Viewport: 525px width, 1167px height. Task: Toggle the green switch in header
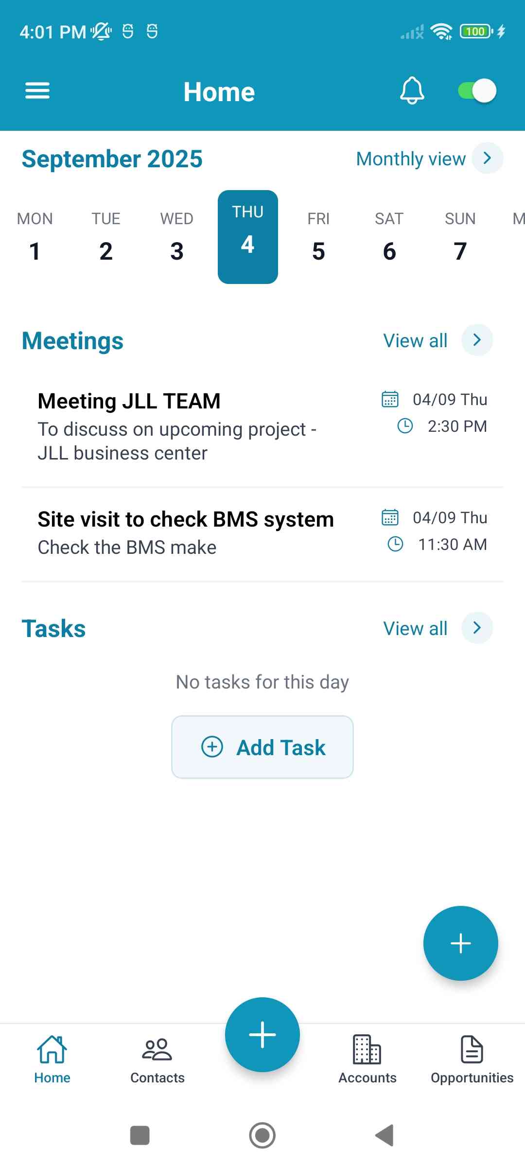coord(477,91)
